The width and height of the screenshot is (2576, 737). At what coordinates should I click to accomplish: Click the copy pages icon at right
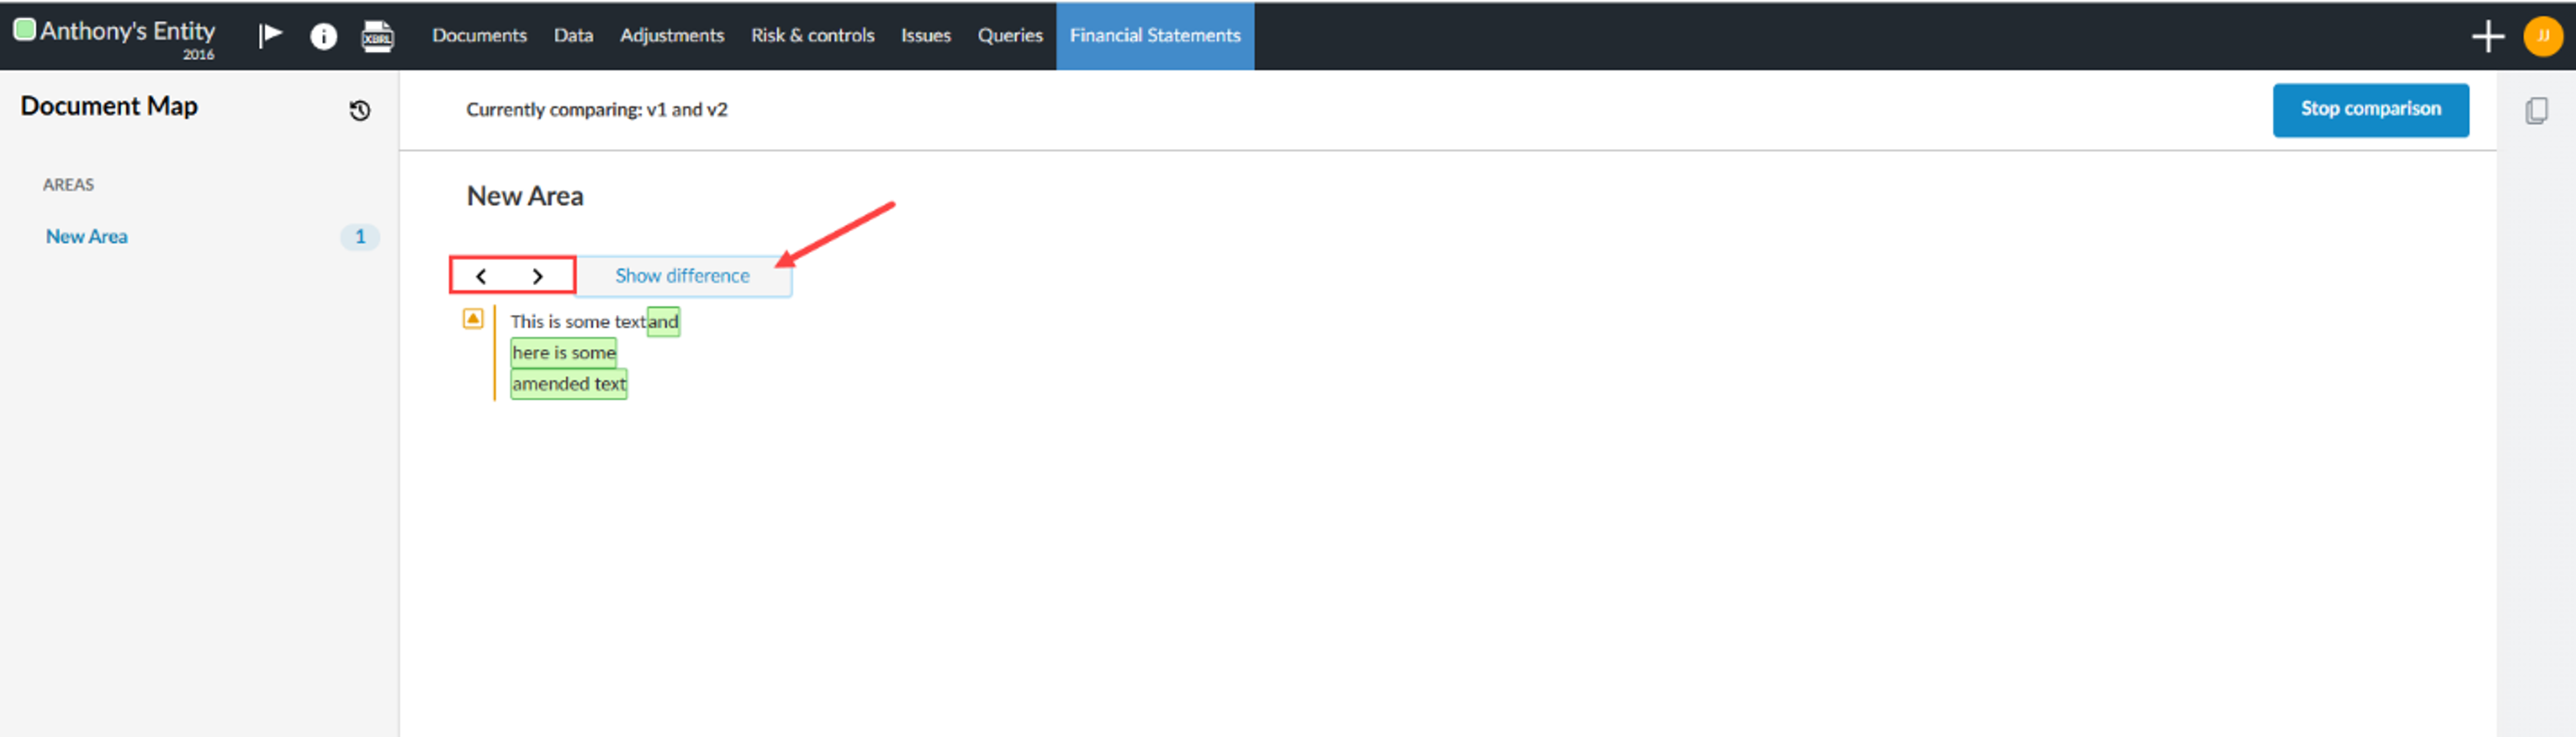pyautogui.click(x=2536, y=111)
